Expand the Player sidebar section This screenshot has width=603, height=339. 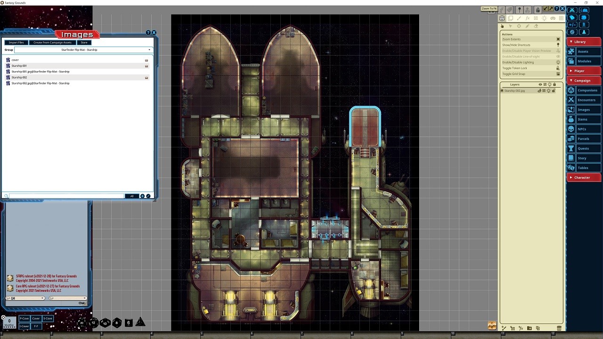[x=584, y=71]
